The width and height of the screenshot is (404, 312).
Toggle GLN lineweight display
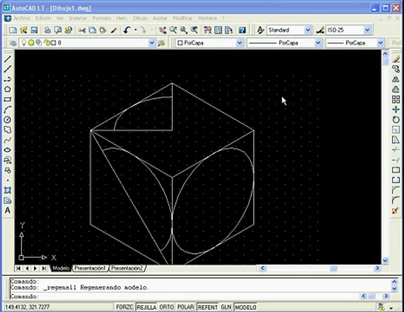tap(226, 307)
